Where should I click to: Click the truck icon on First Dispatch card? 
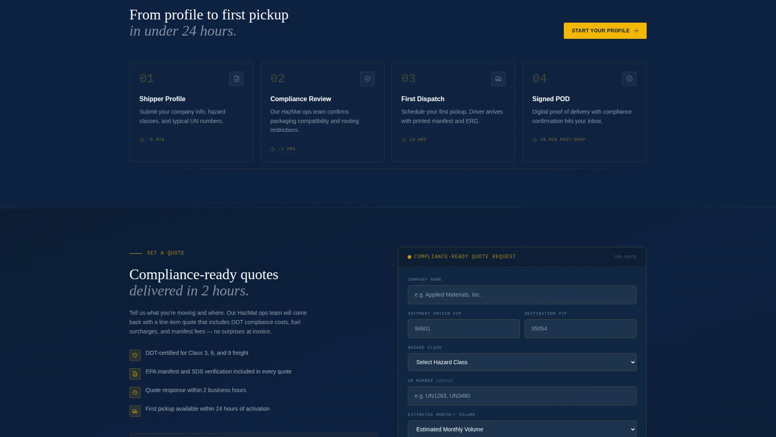tap(498, 79)
